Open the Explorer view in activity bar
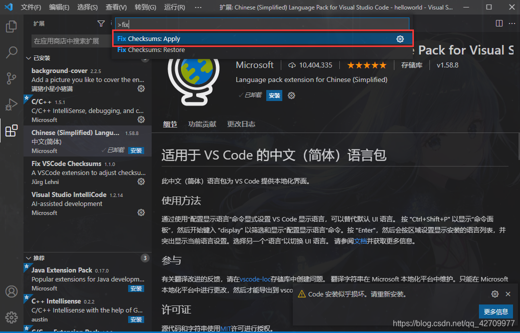The height and width of the screenshot is (333, 520). pos(12,26)
